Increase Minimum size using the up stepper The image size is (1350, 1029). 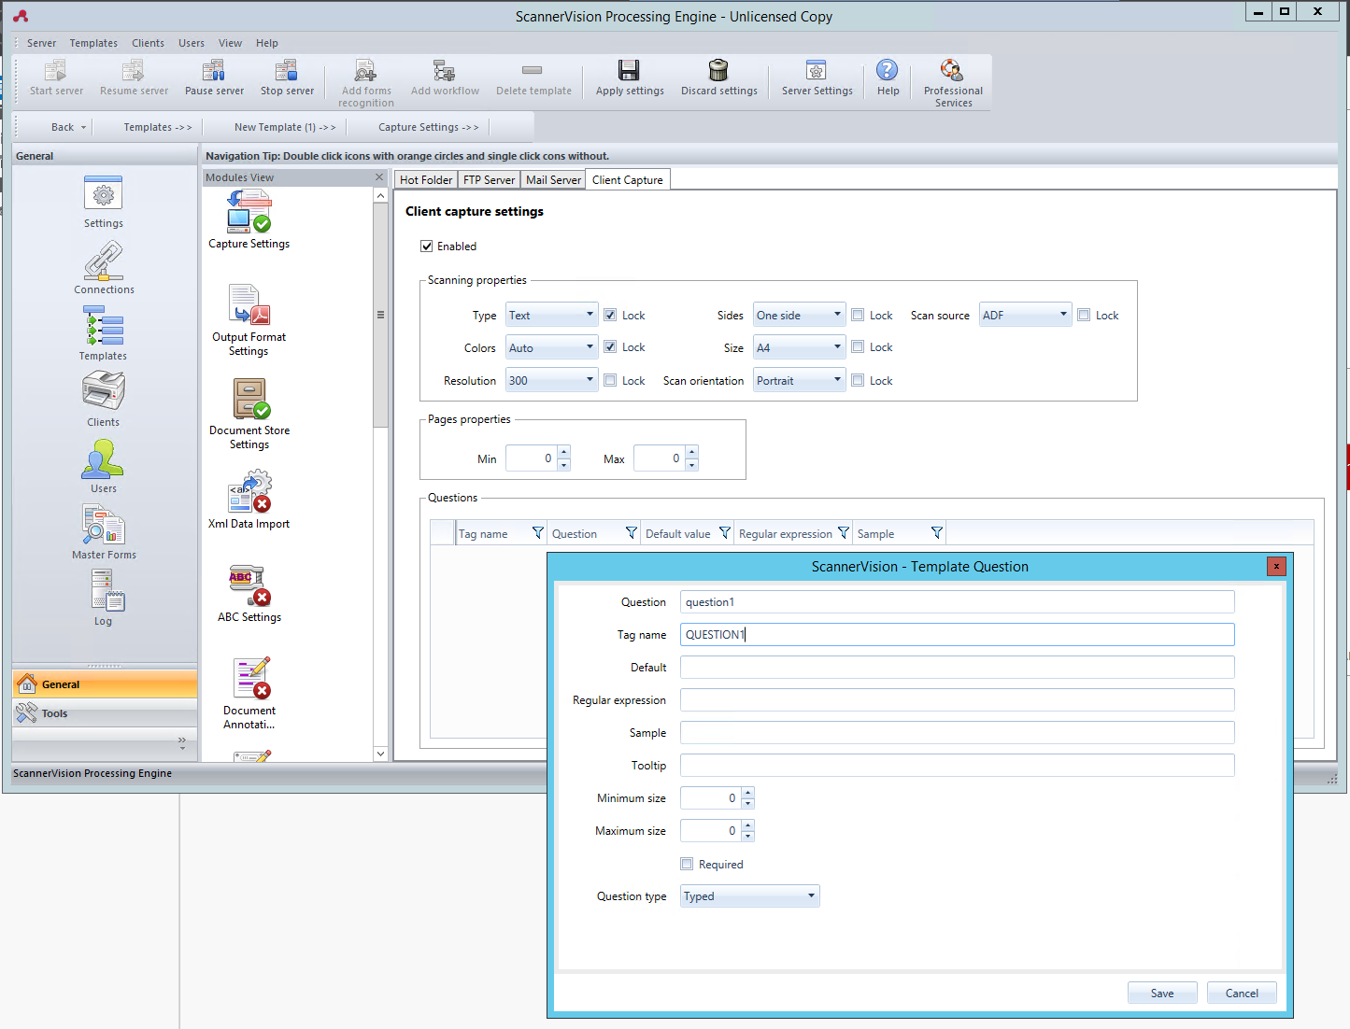click(747, 793)
